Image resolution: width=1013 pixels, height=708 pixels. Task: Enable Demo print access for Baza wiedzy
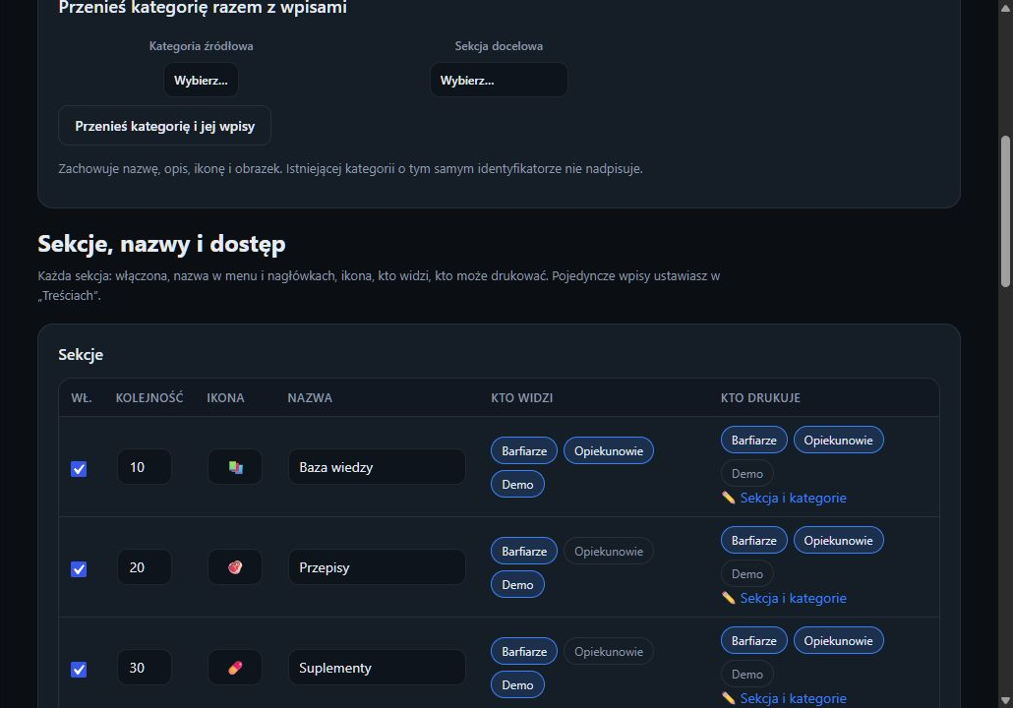[747, 474]
